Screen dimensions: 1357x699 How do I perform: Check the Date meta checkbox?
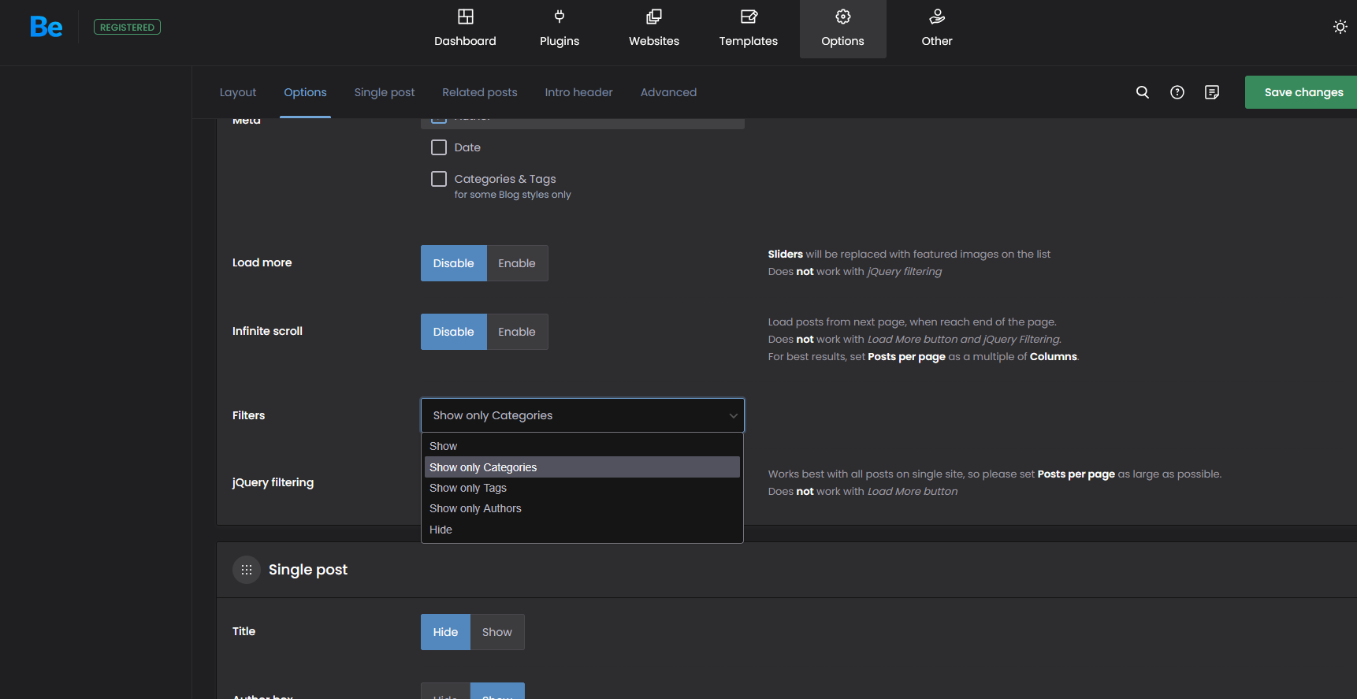point(439,147)
